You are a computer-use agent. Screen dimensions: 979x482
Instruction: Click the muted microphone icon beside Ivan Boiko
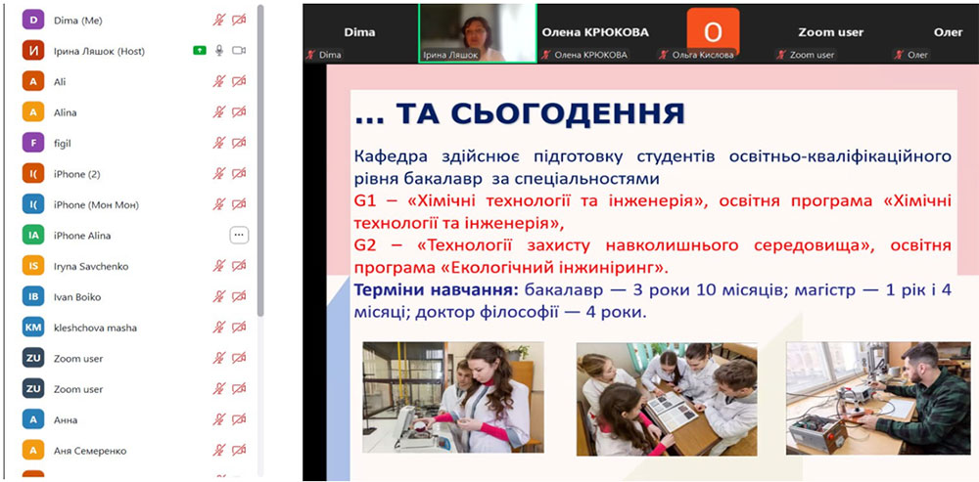pyautogui.click(x=218, y=296)
